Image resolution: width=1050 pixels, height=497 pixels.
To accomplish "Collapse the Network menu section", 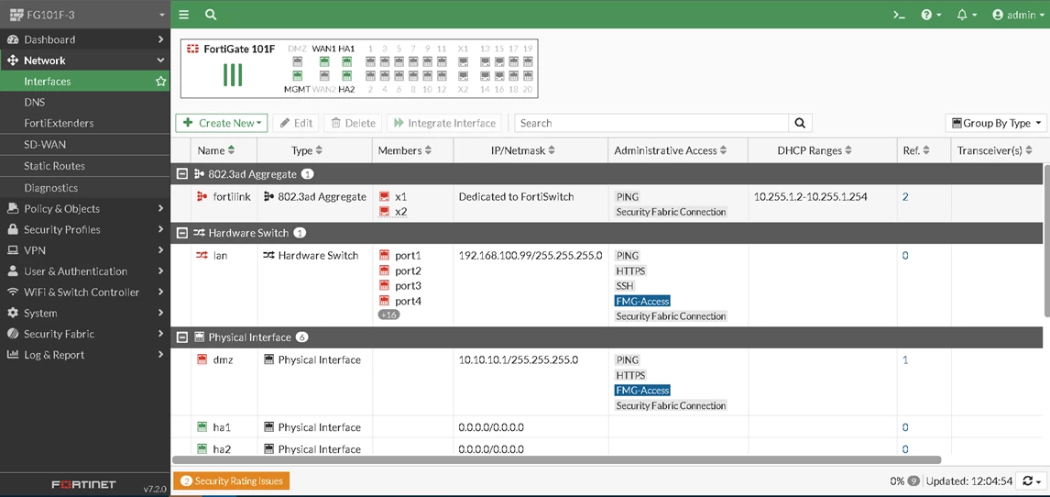I will click(85, 61).
